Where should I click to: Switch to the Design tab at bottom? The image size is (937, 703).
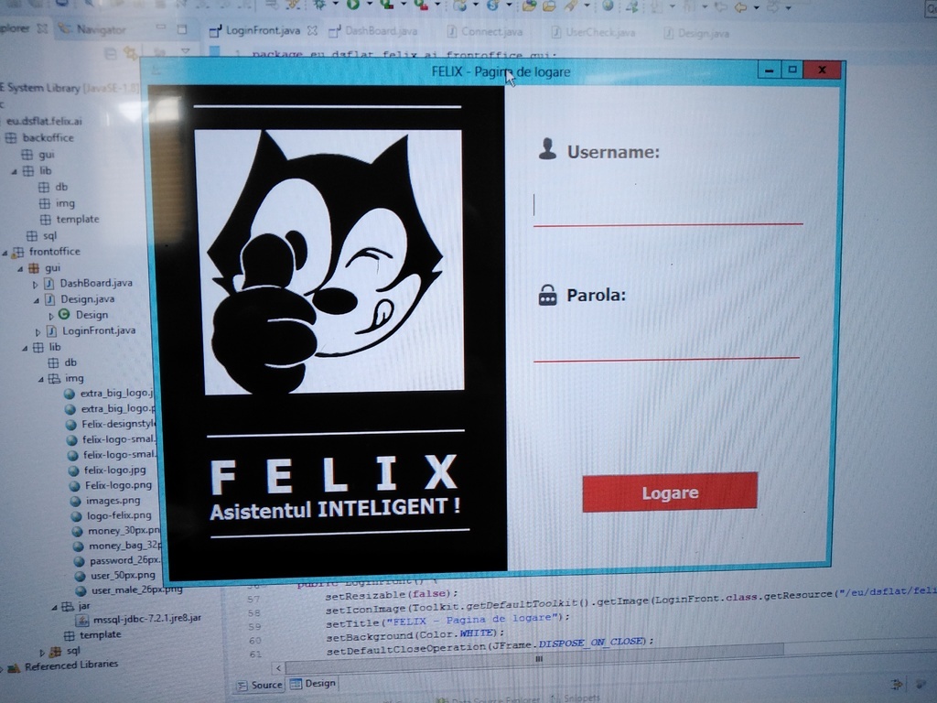coord(313,683)
